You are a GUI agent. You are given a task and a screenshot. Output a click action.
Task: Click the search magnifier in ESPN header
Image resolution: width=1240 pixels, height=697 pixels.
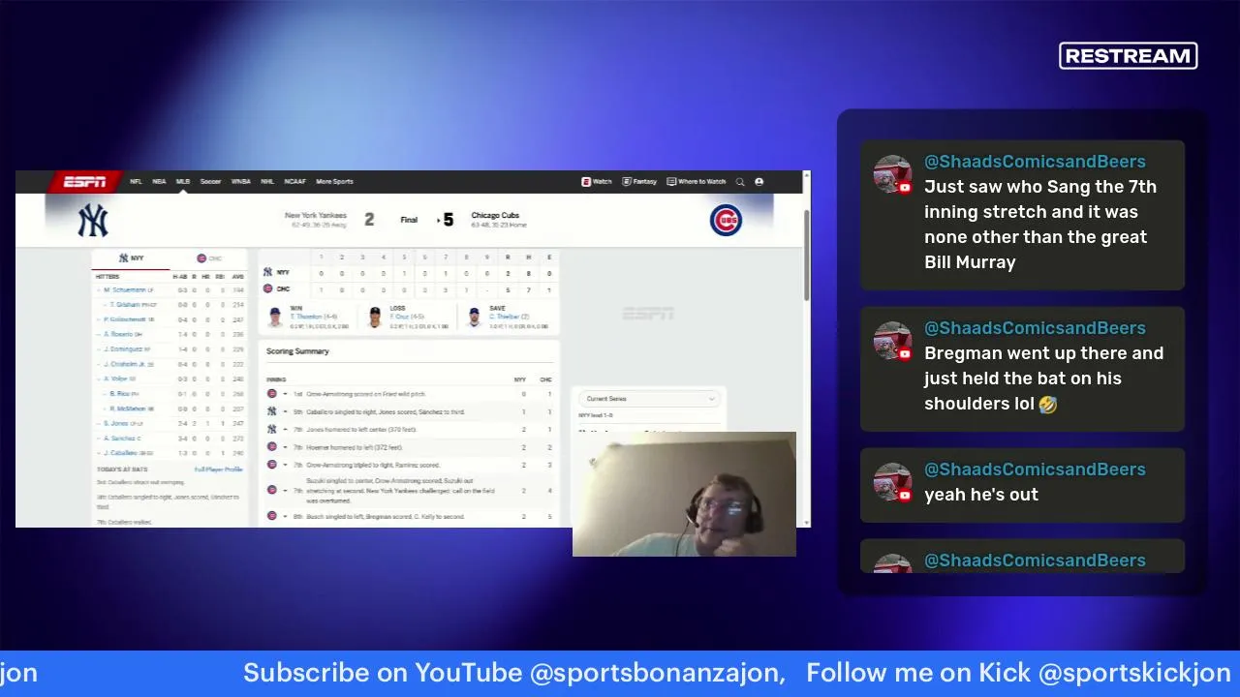(x=740, y=182)
